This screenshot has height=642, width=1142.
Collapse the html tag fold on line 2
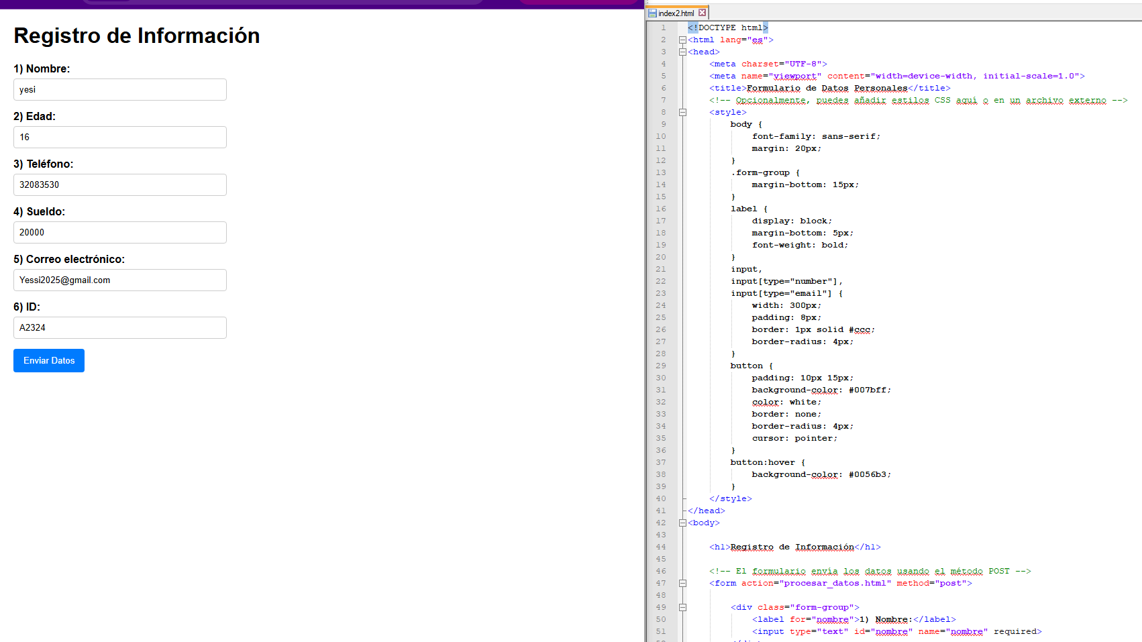[682, 40]
